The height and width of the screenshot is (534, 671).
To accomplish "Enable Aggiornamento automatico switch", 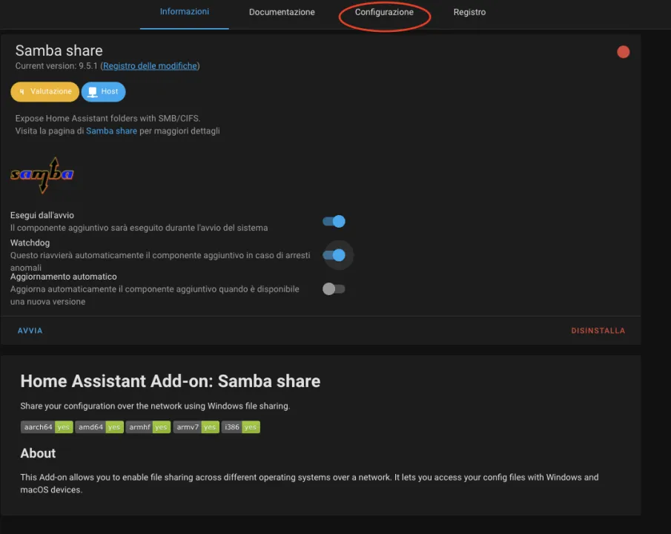I will 334,289.
